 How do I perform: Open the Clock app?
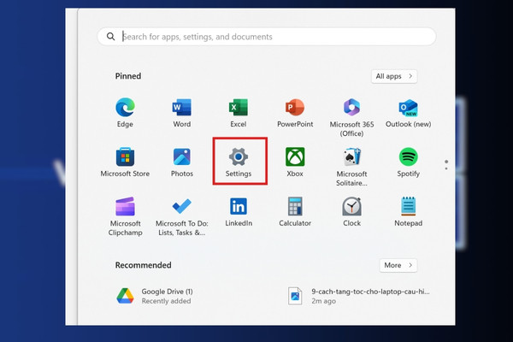(x=351, y=206)
